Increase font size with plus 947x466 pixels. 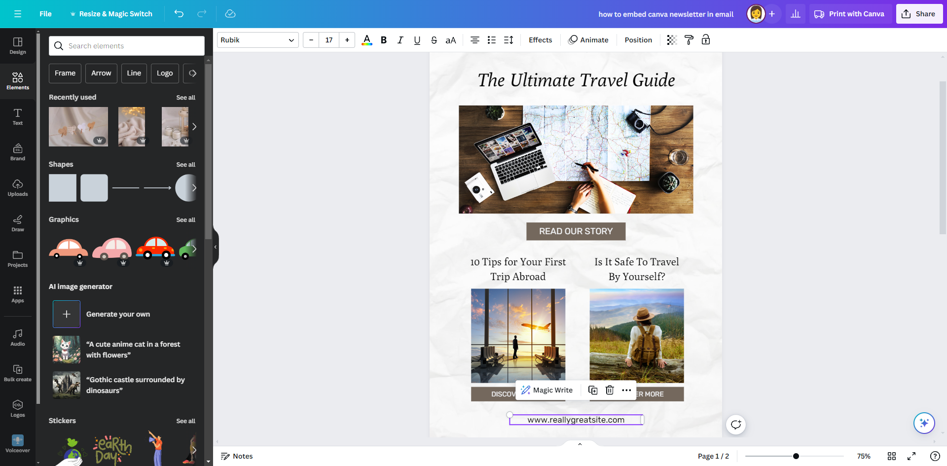(347, 40)
